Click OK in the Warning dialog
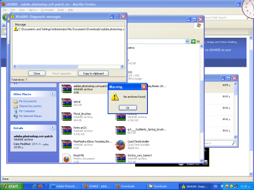 click(128, 108)
